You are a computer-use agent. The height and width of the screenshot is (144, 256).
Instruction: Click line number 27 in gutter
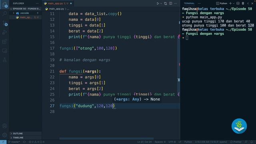pos(52,106)
